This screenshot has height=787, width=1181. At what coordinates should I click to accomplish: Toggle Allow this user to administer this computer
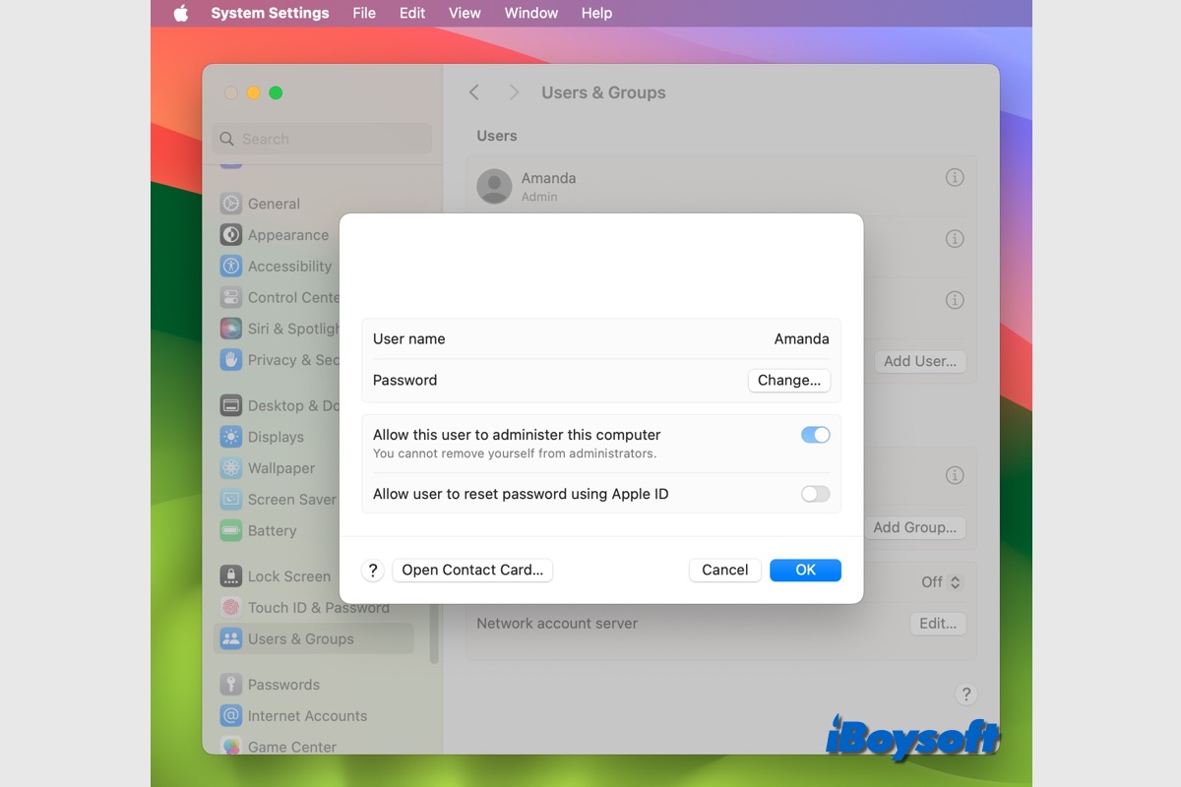(816, 435)
